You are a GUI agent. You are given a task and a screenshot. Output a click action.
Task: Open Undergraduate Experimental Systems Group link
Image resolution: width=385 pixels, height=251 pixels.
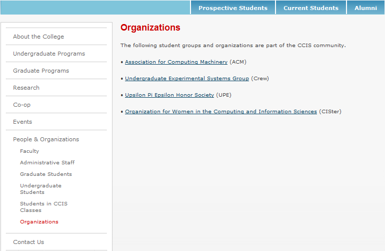click(187, 79)
